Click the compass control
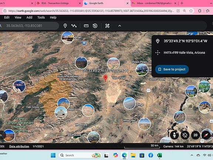The width and height of the screenshot is (213, 160). click(x=206, y=135)
